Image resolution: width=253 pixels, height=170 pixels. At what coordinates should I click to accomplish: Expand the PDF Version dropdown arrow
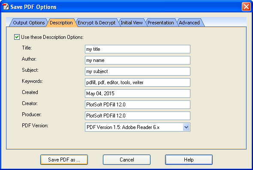[x=187, y=127]
